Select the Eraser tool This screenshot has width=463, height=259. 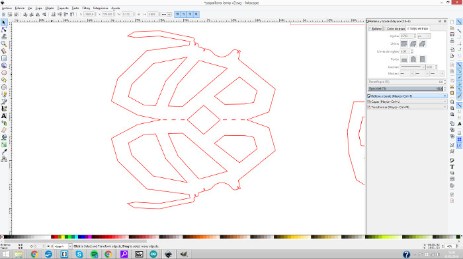click(x=4, y=130)
